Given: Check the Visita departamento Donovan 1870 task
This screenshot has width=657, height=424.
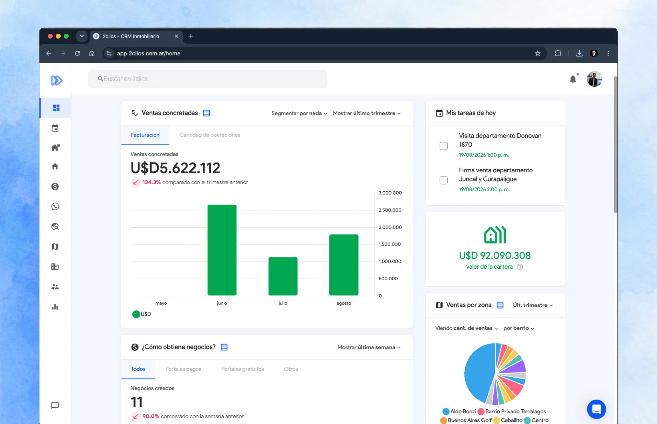Looking at the screenshot, I should pyautogui.click(x=443, y=146).
